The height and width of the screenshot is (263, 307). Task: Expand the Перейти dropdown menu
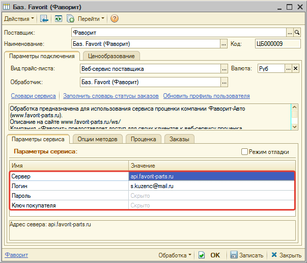(x=91, y=19)
